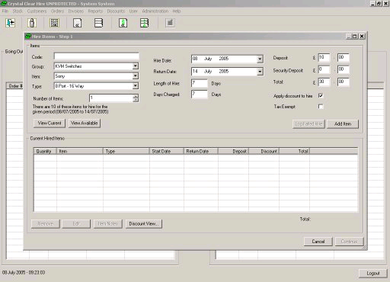Screen dimensions: 390x282
Task: Click the Cancel button
Action: coord(318,242)
